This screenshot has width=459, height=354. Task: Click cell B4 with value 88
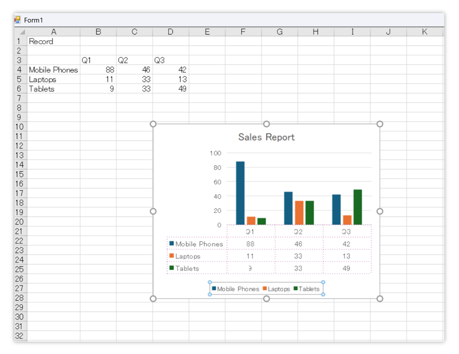click(x=98, y=70)
